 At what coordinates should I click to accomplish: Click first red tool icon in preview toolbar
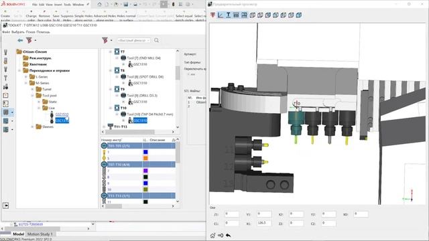point(212,15)
